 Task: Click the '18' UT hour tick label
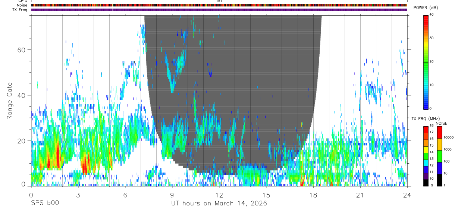(313, 195)
